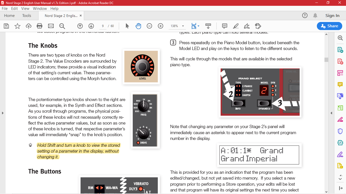Click the Sign In link
Screen dimensions: 346x194
pos(332,16)
